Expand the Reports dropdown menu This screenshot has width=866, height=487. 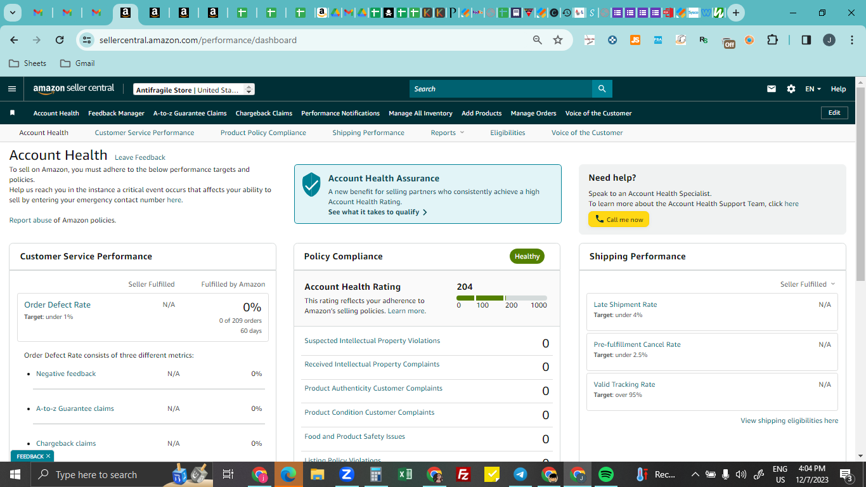pos(447,133)
